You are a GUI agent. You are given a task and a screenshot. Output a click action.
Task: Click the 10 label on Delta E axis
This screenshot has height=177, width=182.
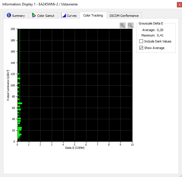pyautogui.click(x=132, y=145)
